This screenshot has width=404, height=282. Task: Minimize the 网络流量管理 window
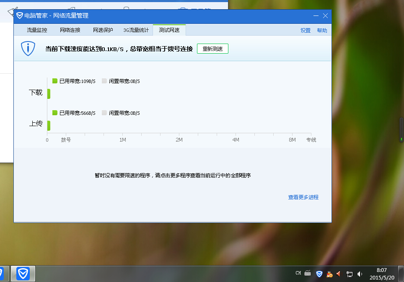tap(316, 16)
